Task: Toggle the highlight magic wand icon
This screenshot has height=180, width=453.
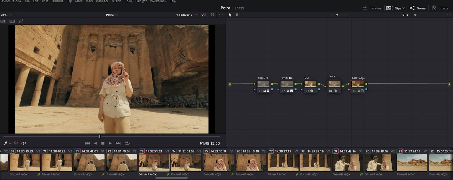Action: point(21,21)
